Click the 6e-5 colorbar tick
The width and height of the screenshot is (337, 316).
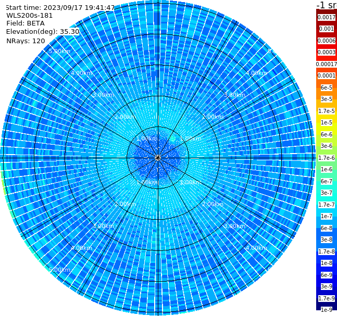(x=326, y=87)
